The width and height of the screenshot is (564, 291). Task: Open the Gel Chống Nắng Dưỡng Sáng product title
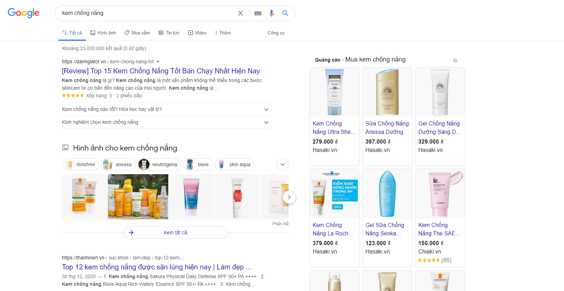pyautogui.click(x=440, y=128)
